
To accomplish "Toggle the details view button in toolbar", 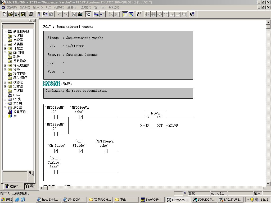I will coord(131,14).
